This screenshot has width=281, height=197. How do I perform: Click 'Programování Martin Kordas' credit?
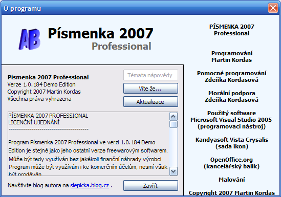pos(232,57)
